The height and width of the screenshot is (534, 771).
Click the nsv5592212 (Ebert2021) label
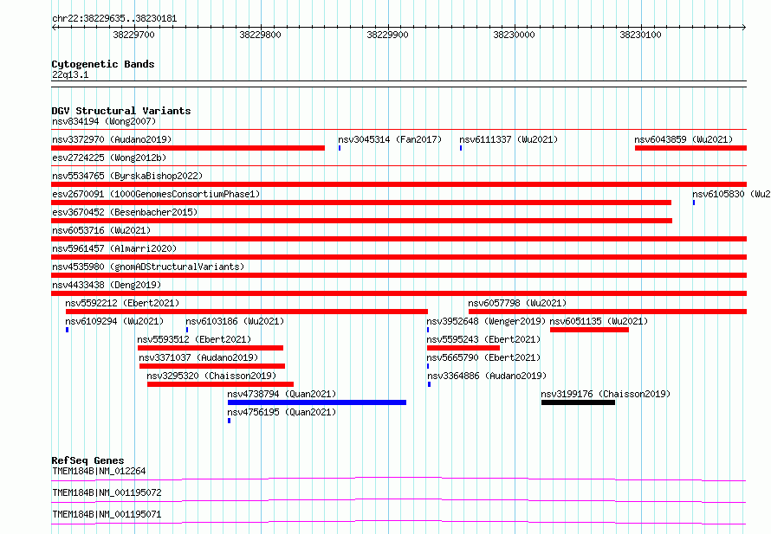coord(122,303)
